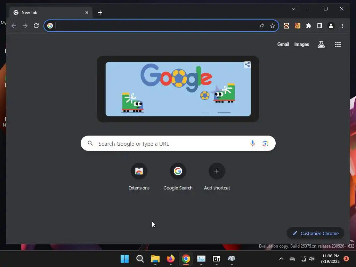This screenshot has height=267, width=356.
Task: Reload the page with the refresh icon
Action: 36,26
